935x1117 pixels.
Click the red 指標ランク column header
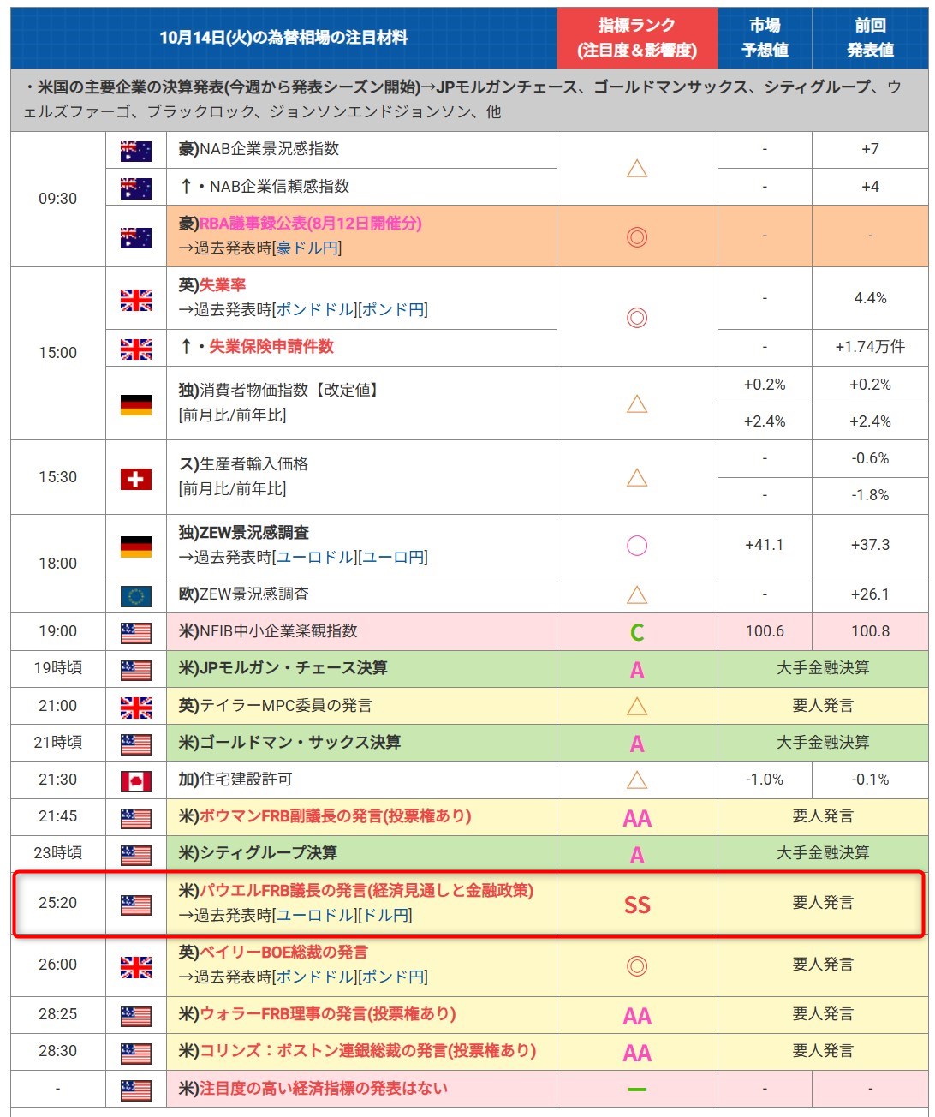(x=637, y=38)
